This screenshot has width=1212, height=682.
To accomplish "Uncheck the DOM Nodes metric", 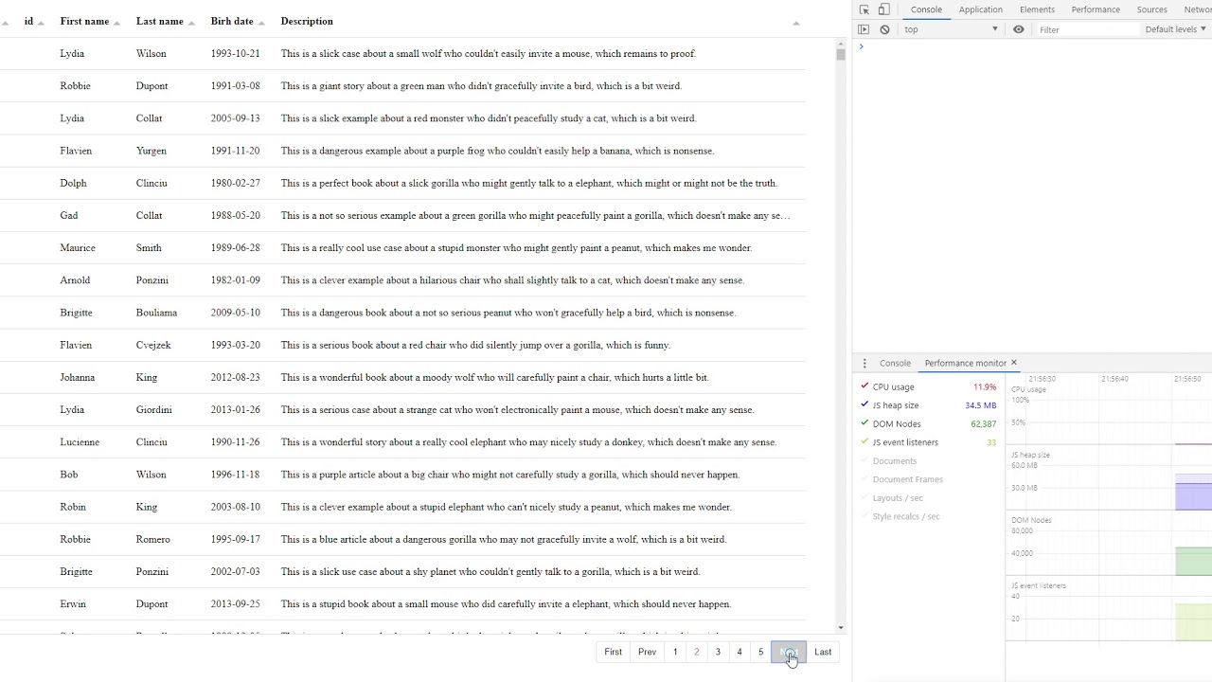I will (864, 423).
